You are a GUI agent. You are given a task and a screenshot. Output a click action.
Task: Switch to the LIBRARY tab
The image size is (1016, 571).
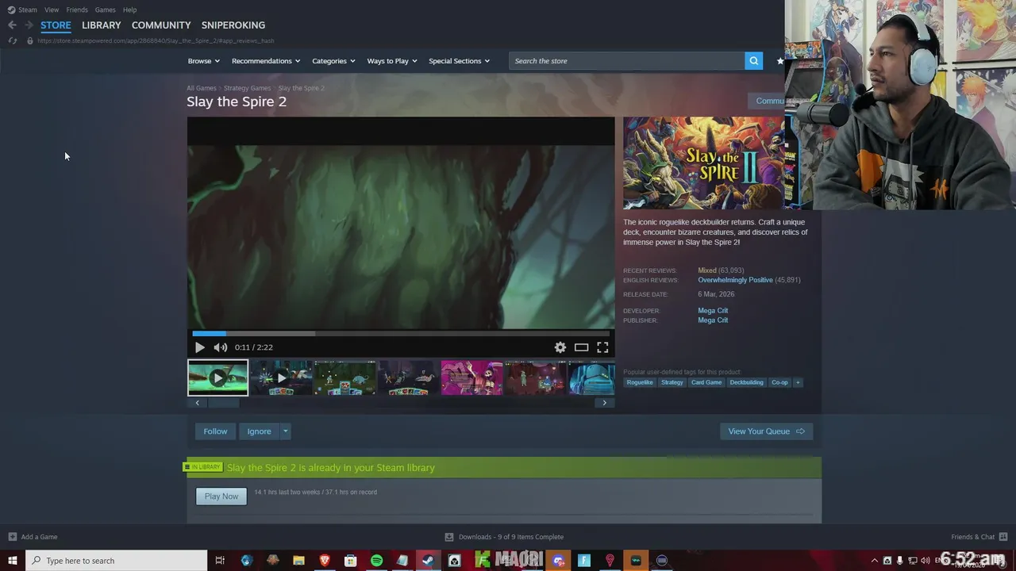(x=102, y=25)
